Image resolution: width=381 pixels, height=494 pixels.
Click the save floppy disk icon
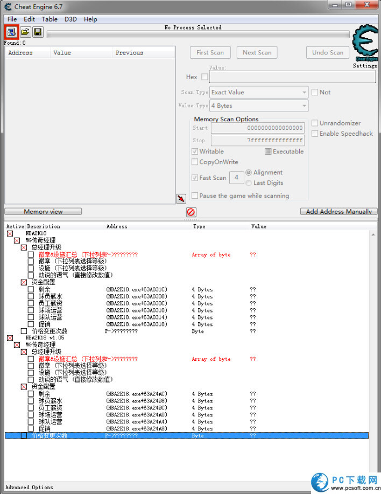(x=38, y=32)
